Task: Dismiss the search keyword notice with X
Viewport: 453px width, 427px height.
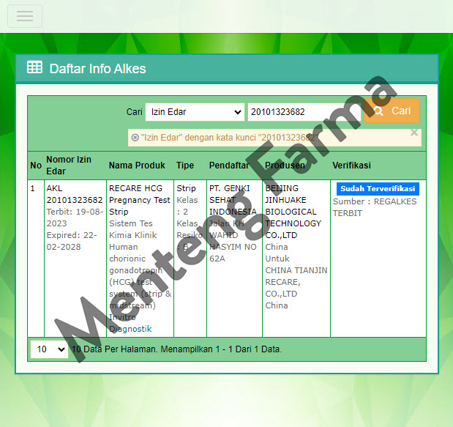Action: [x=414, y=133]
